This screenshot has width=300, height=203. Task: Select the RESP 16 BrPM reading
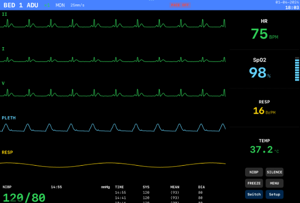click(264, 108)
